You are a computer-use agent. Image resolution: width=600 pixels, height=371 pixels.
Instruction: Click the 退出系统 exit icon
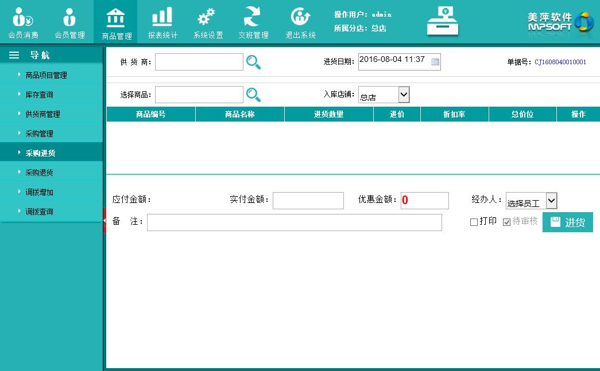[300, 18]
